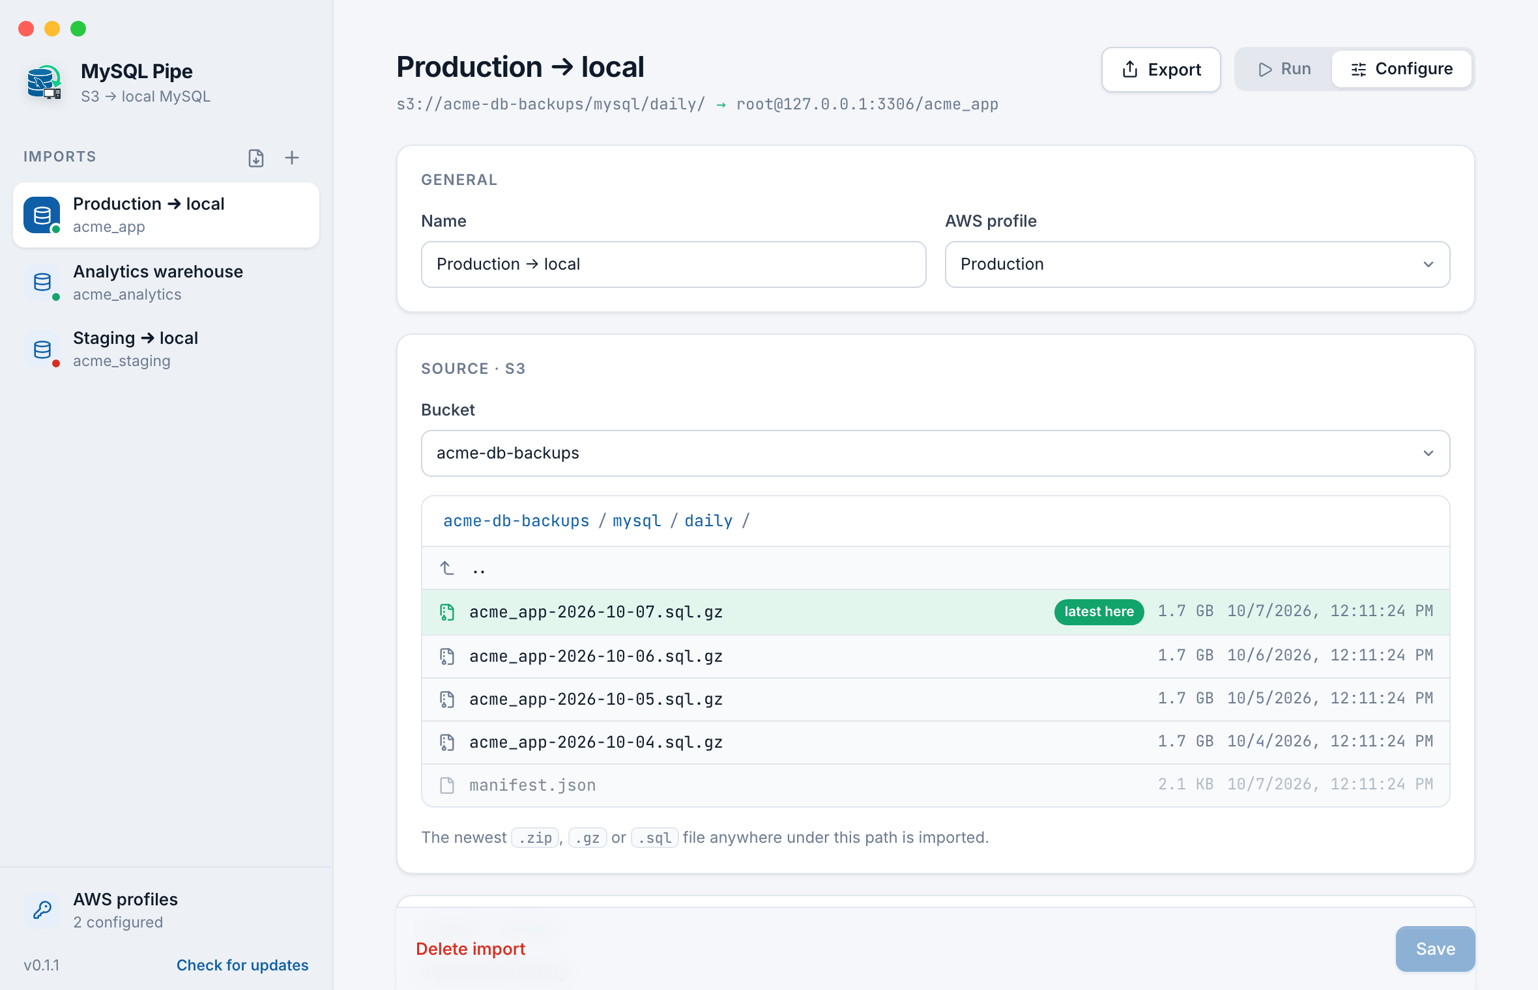Image resolution: width=1538 pixels, height=990 pixels.
Task: Click the MySQL Pipe app logo
Action: coord(44,83)
